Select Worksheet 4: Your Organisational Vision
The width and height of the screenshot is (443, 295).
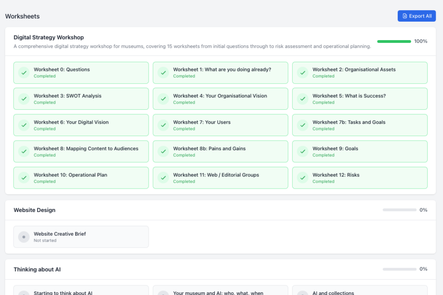[221, 99]
